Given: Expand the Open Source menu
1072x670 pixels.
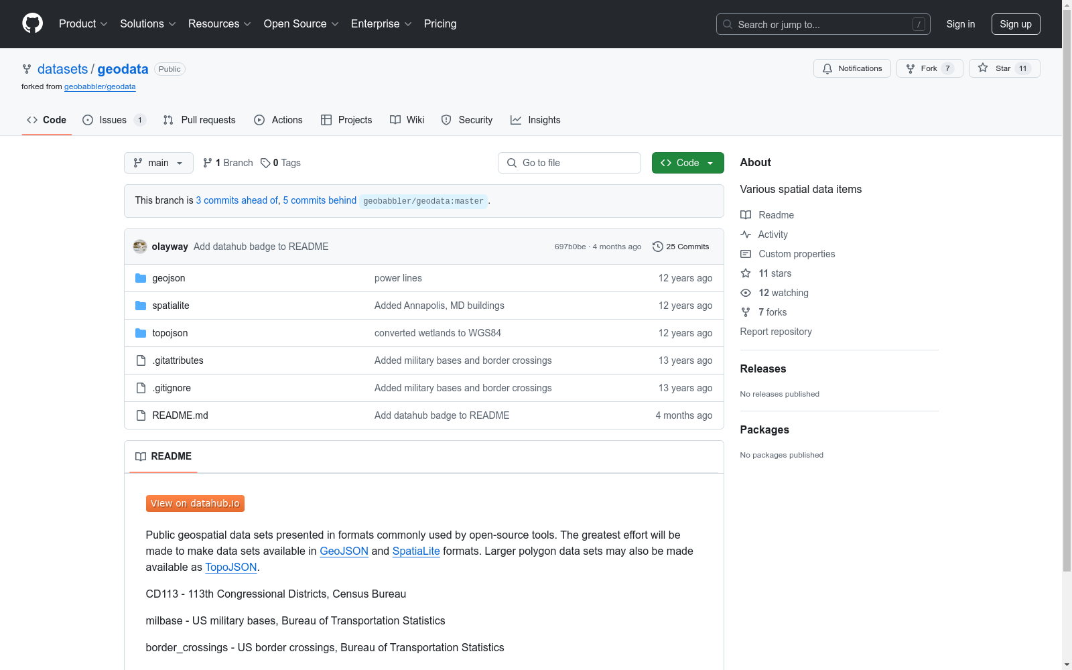Looking at the screenshot, I should tap(301, 23).
